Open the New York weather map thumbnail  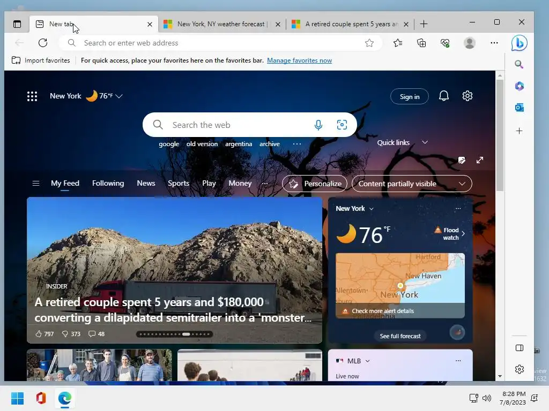click(400, 286)
